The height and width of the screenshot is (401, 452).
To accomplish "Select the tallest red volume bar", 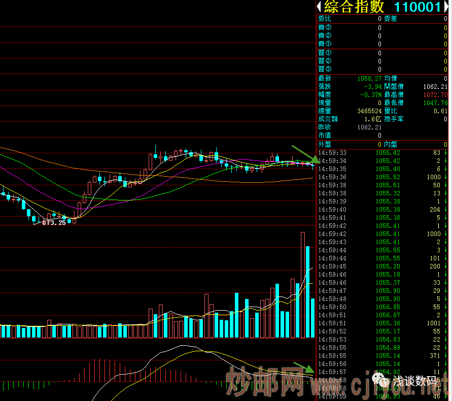I will [303, 285].
